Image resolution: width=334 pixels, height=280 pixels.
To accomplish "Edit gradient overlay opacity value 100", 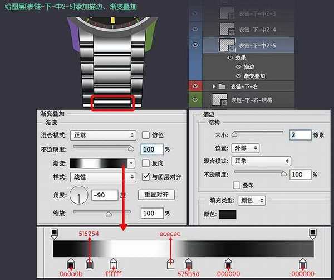I will coord(152,149).
